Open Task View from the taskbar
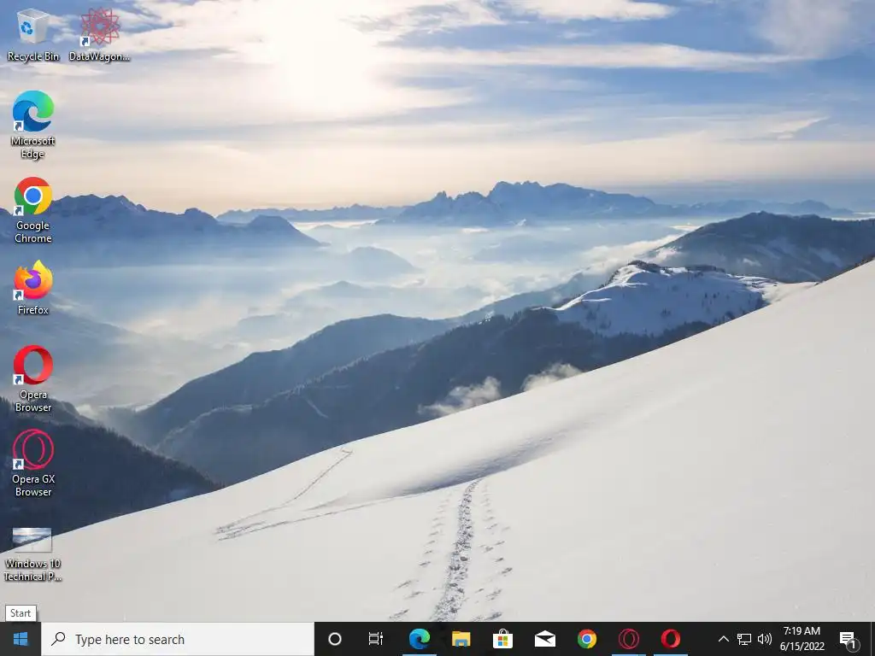The width and height of the screenshot is (875, 656). point(376,639)
